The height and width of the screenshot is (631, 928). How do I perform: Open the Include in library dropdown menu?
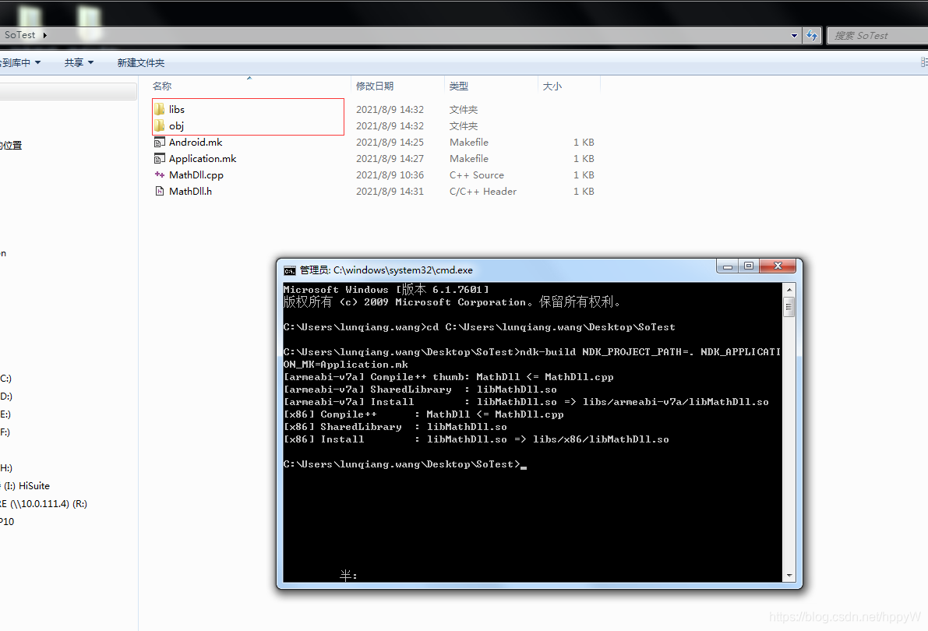tap(20, 63)
